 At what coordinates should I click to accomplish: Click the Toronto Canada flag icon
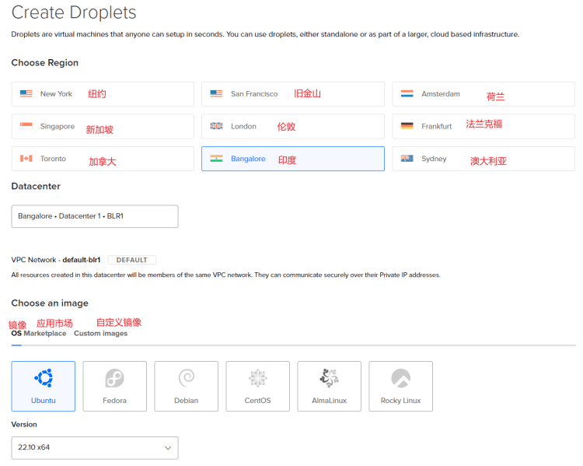[x=26, y=158]
